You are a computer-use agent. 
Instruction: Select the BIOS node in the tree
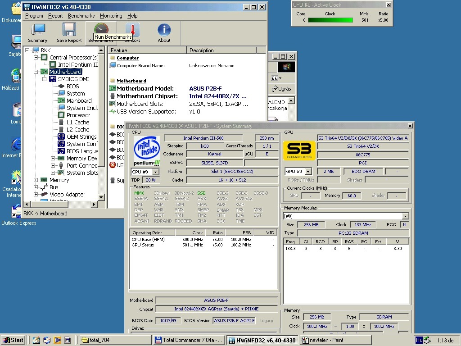pyautogui.click(x=72, y=86)
